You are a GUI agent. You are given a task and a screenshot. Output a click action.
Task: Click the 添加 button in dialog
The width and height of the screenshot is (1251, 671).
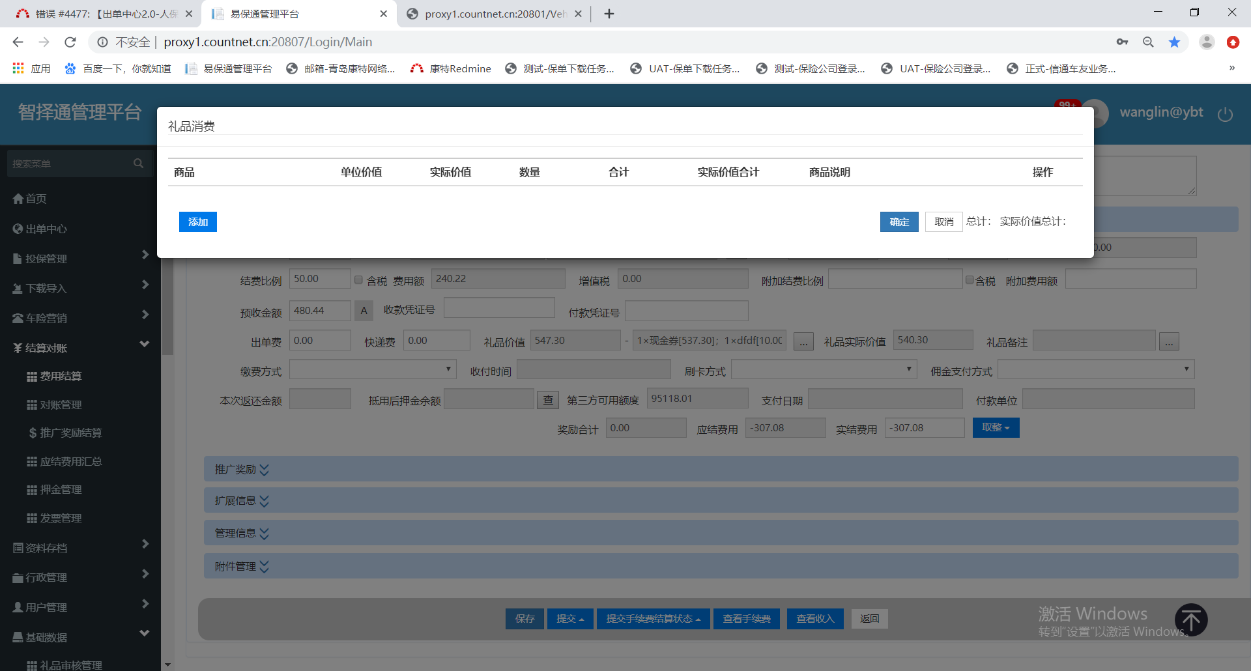tap(198, 222)
